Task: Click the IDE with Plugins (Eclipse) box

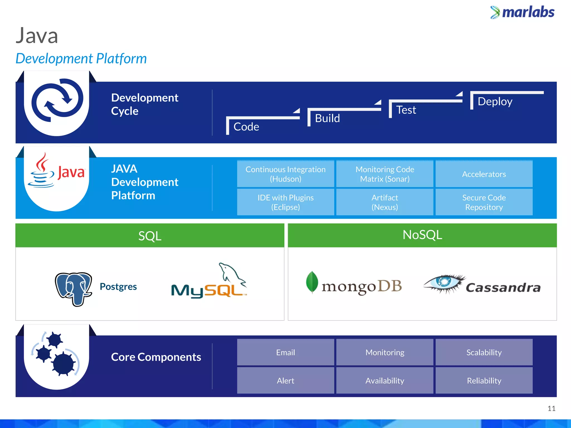Action: pyautogui.click(x=285, y=202)
